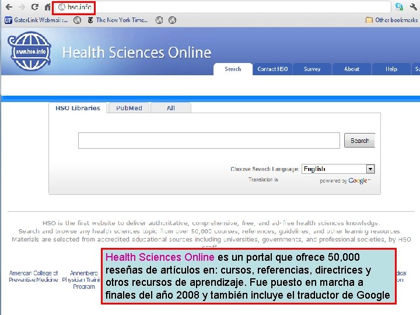Click the browser back arrow
The width and height of the screenshot is (420, 315).
9,6
